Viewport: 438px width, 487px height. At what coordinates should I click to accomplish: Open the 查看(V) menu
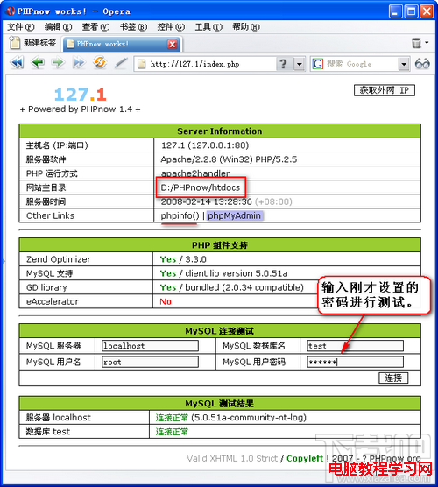click(x=95, y=27)
